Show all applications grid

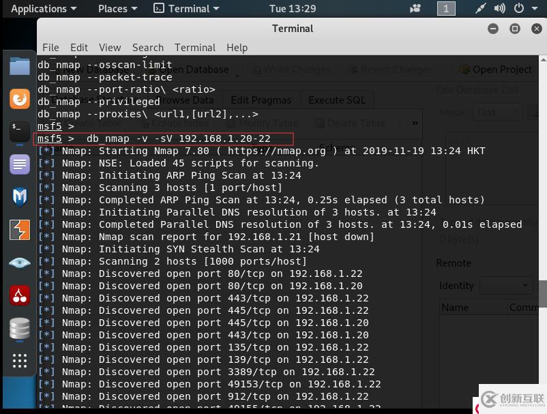point(20,361)
